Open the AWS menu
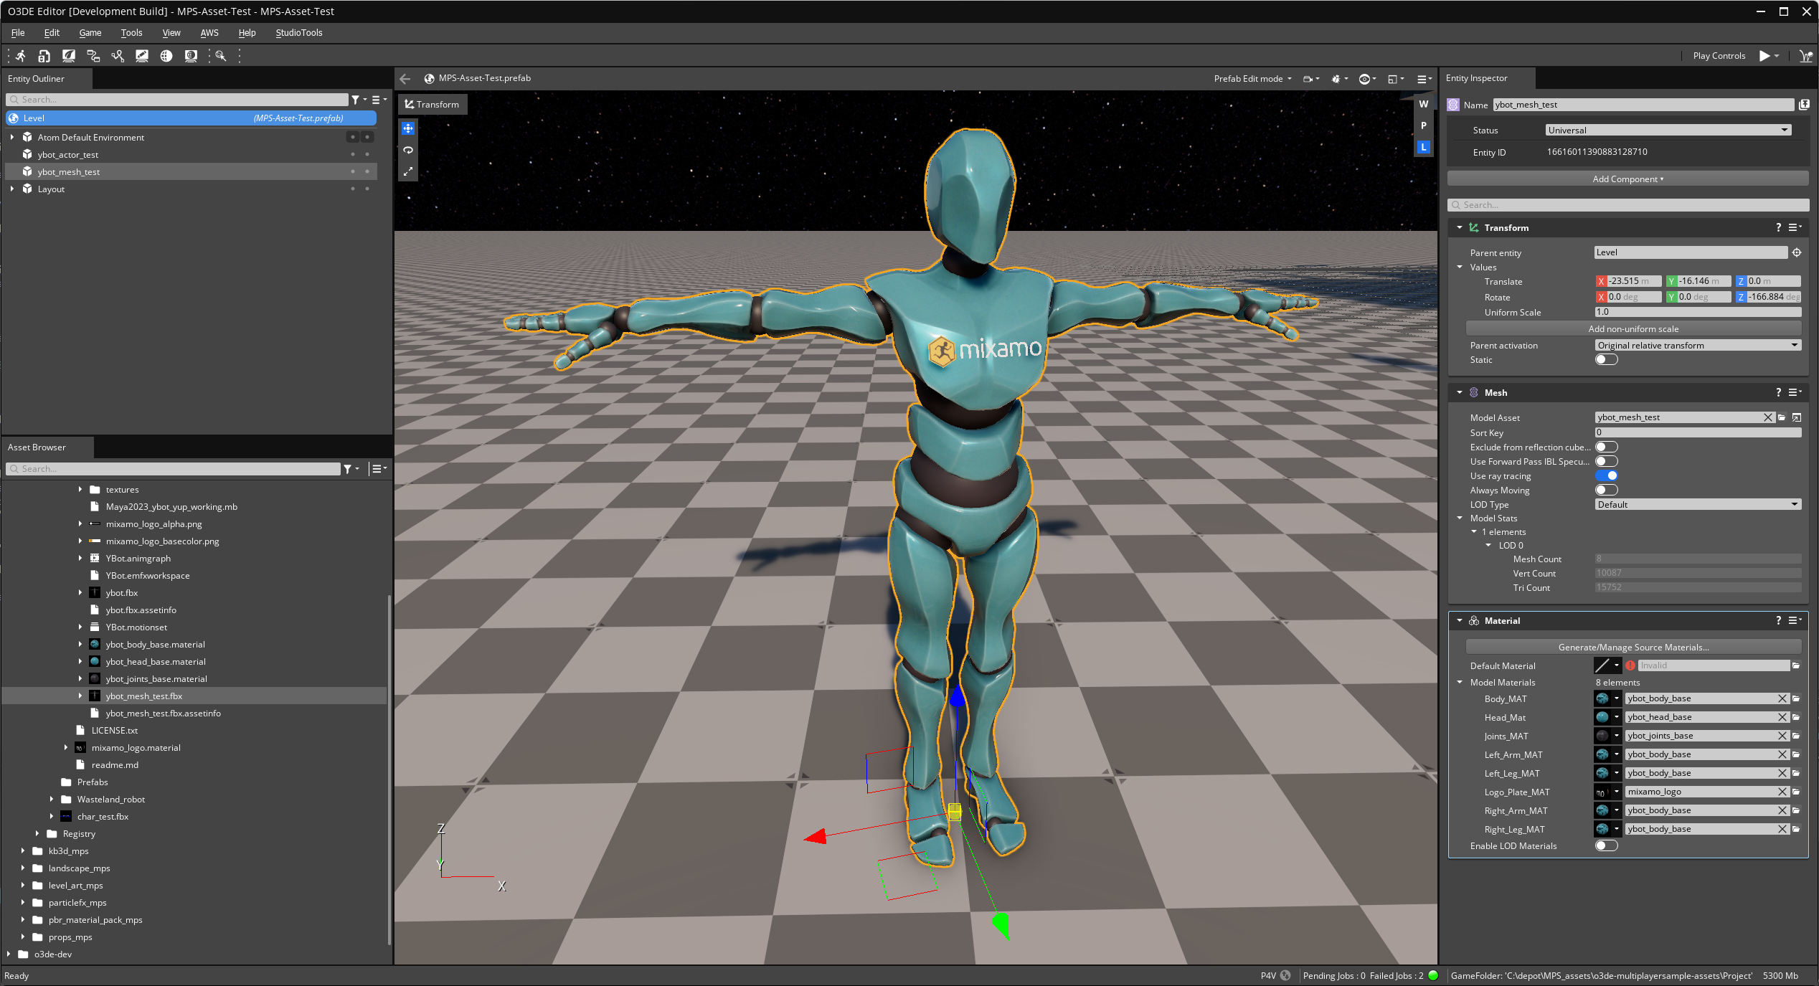The image size is (1819, 986). click(209, 33)
